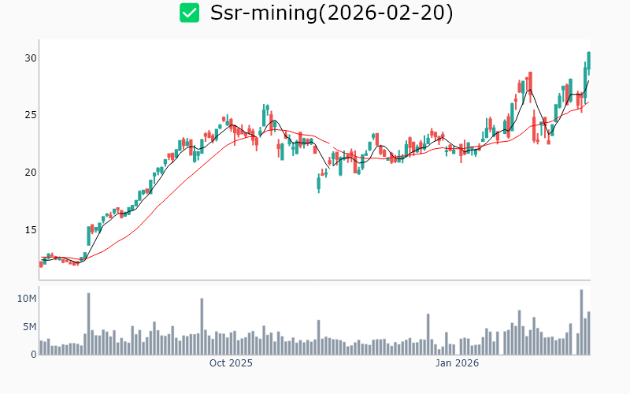
Task: Click the Ssr-mining(2026-02-20) chart title
Action: [x=332, y=13]
